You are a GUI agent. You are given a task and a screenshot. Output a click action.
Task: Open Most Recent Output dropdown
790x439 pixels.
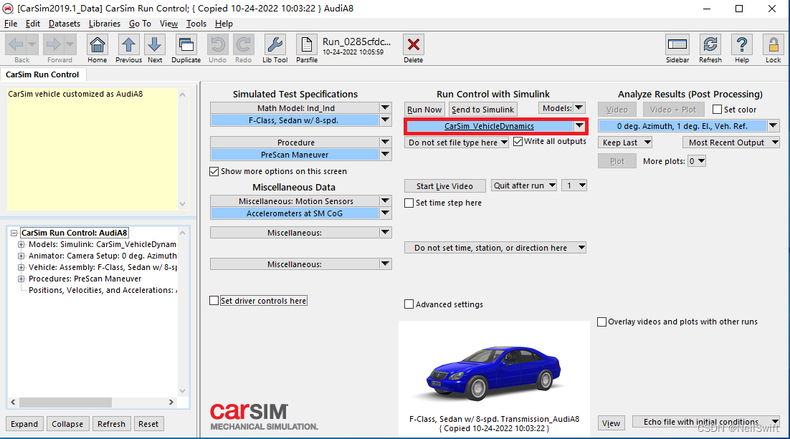pos(731,143)
